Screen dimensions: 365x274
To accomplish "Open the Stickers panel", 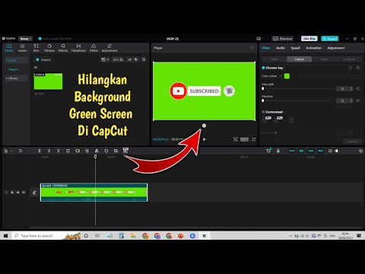I will [x=49, y=48].
